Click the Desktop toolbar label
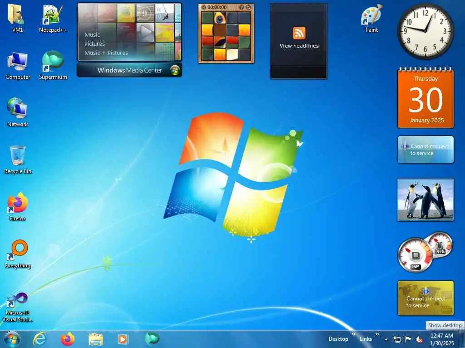Screen dimensions: 465x348 [338, 339]
